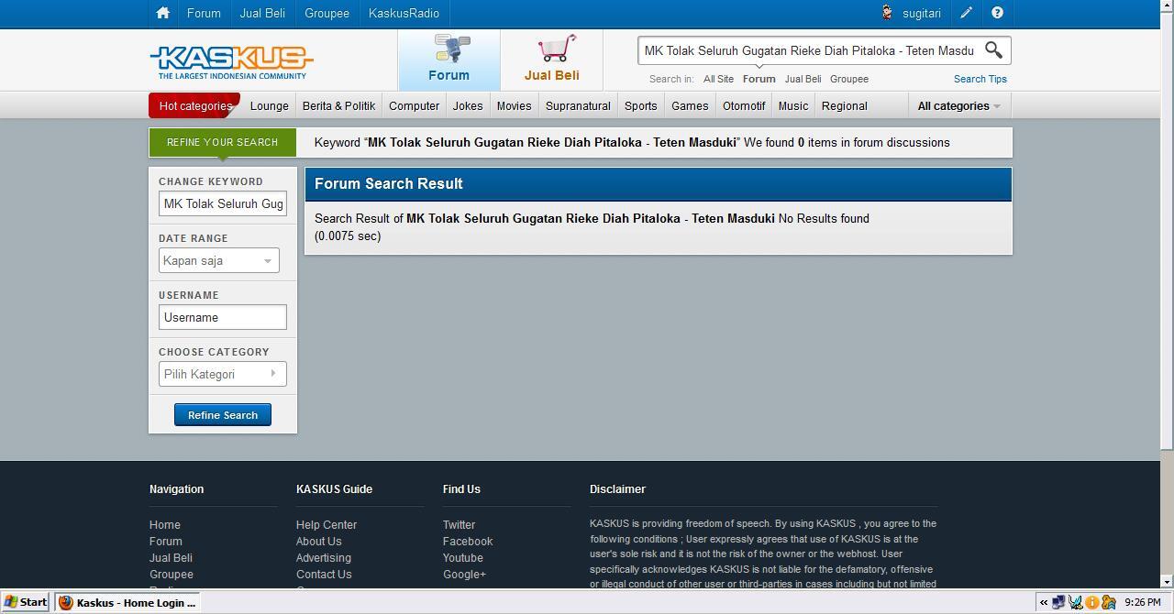Viewport: 1174px width, 614px height.
Task: Click the blue bird tray icon
Action: (1076, 602)
